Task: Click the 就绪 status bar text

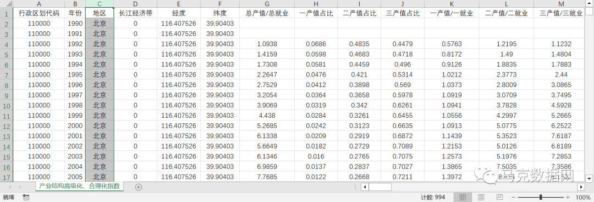Action: [8, 198]
